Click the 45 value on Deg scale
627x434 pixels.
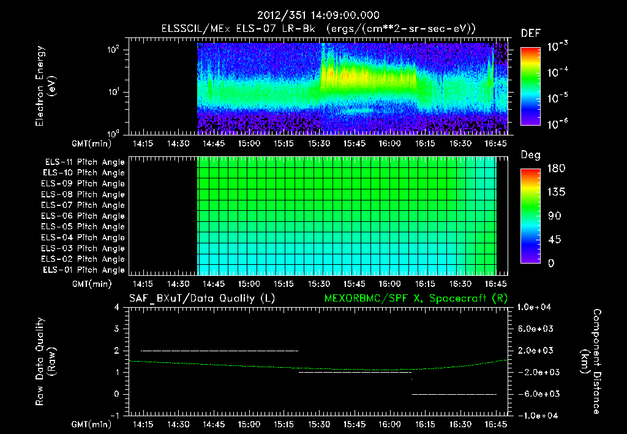(555, 240)
